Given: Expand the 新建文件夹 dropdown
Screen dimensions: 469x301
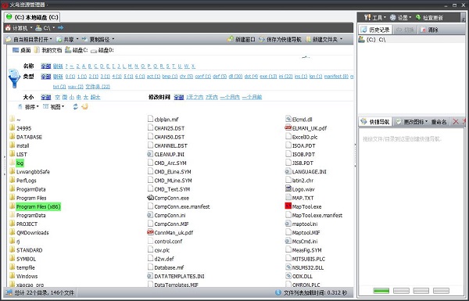Looking at the screenshot, I should [x=342, y=39].
